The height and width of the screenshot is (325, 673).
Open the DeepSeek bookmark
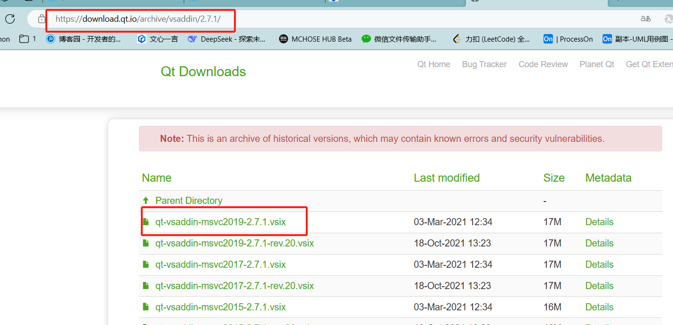coord(226,39)
